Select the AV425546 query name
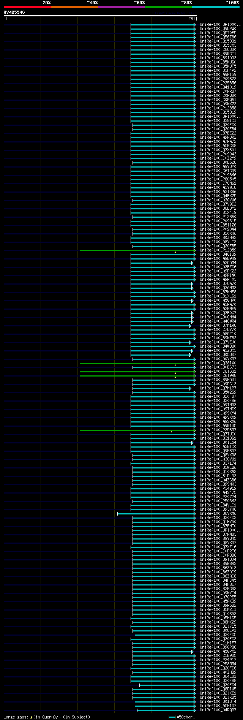 pos(14,12)
